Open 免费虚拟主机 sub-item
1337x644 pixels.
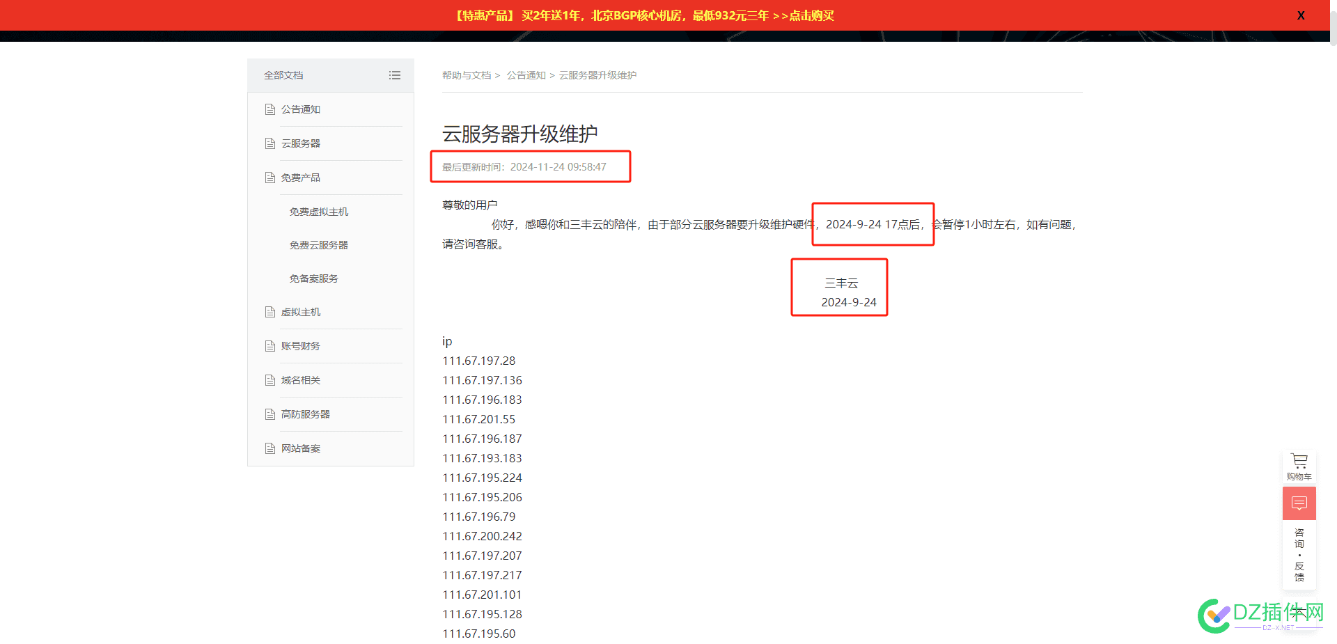(319, 212)
